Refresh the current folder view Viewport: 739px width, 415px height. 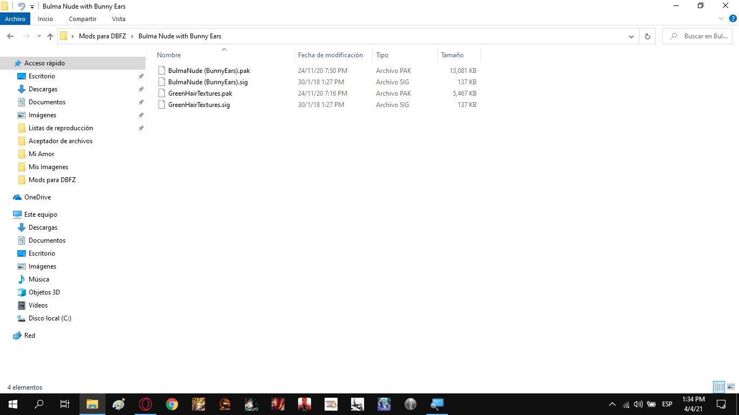coord(647,36)
